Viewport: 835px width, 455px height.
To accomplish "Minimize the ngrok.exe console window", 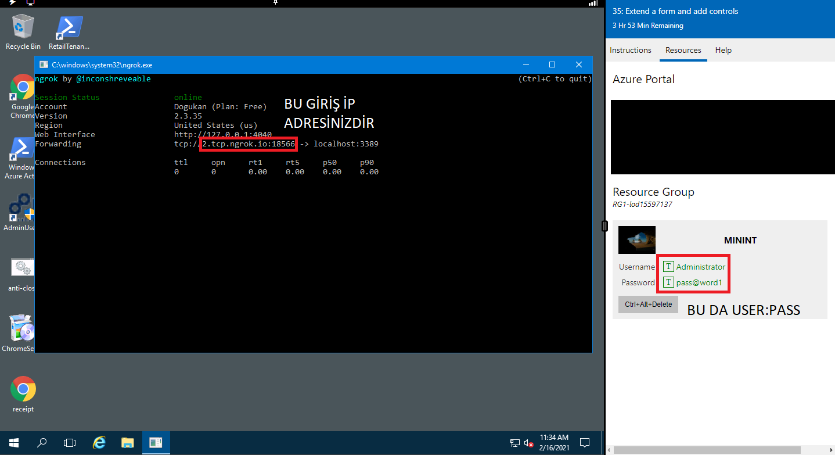I will pyautogui.click(x=526, y=65).
